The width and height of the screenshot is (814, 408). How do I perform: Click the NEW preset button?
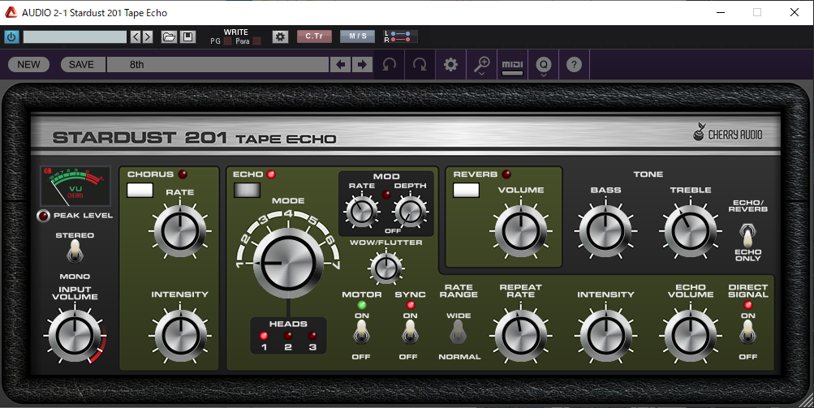(x=28, y=64)
